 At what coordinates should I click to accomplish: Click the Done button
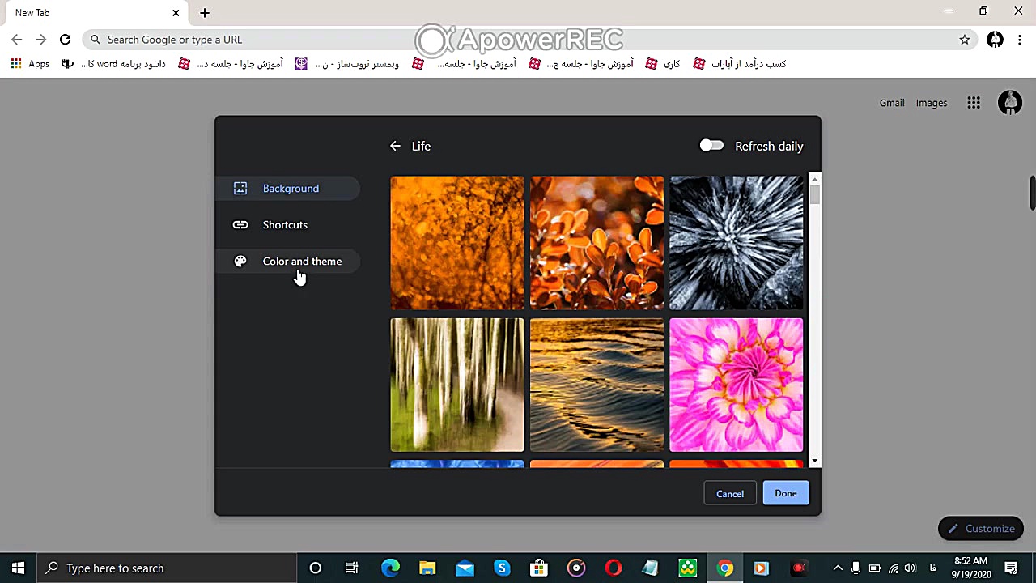[785, 493]
